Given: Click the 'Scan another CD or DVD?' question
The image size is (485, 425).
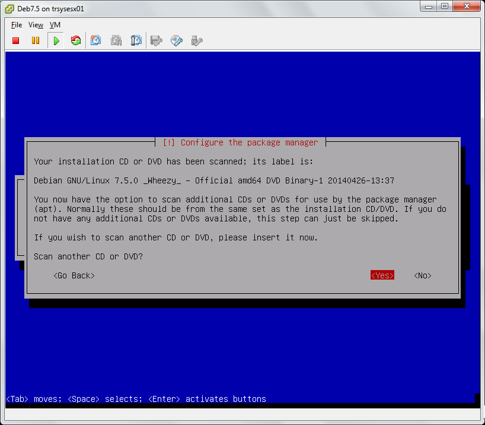Looking at the screenshot, I should pos(88,256).
